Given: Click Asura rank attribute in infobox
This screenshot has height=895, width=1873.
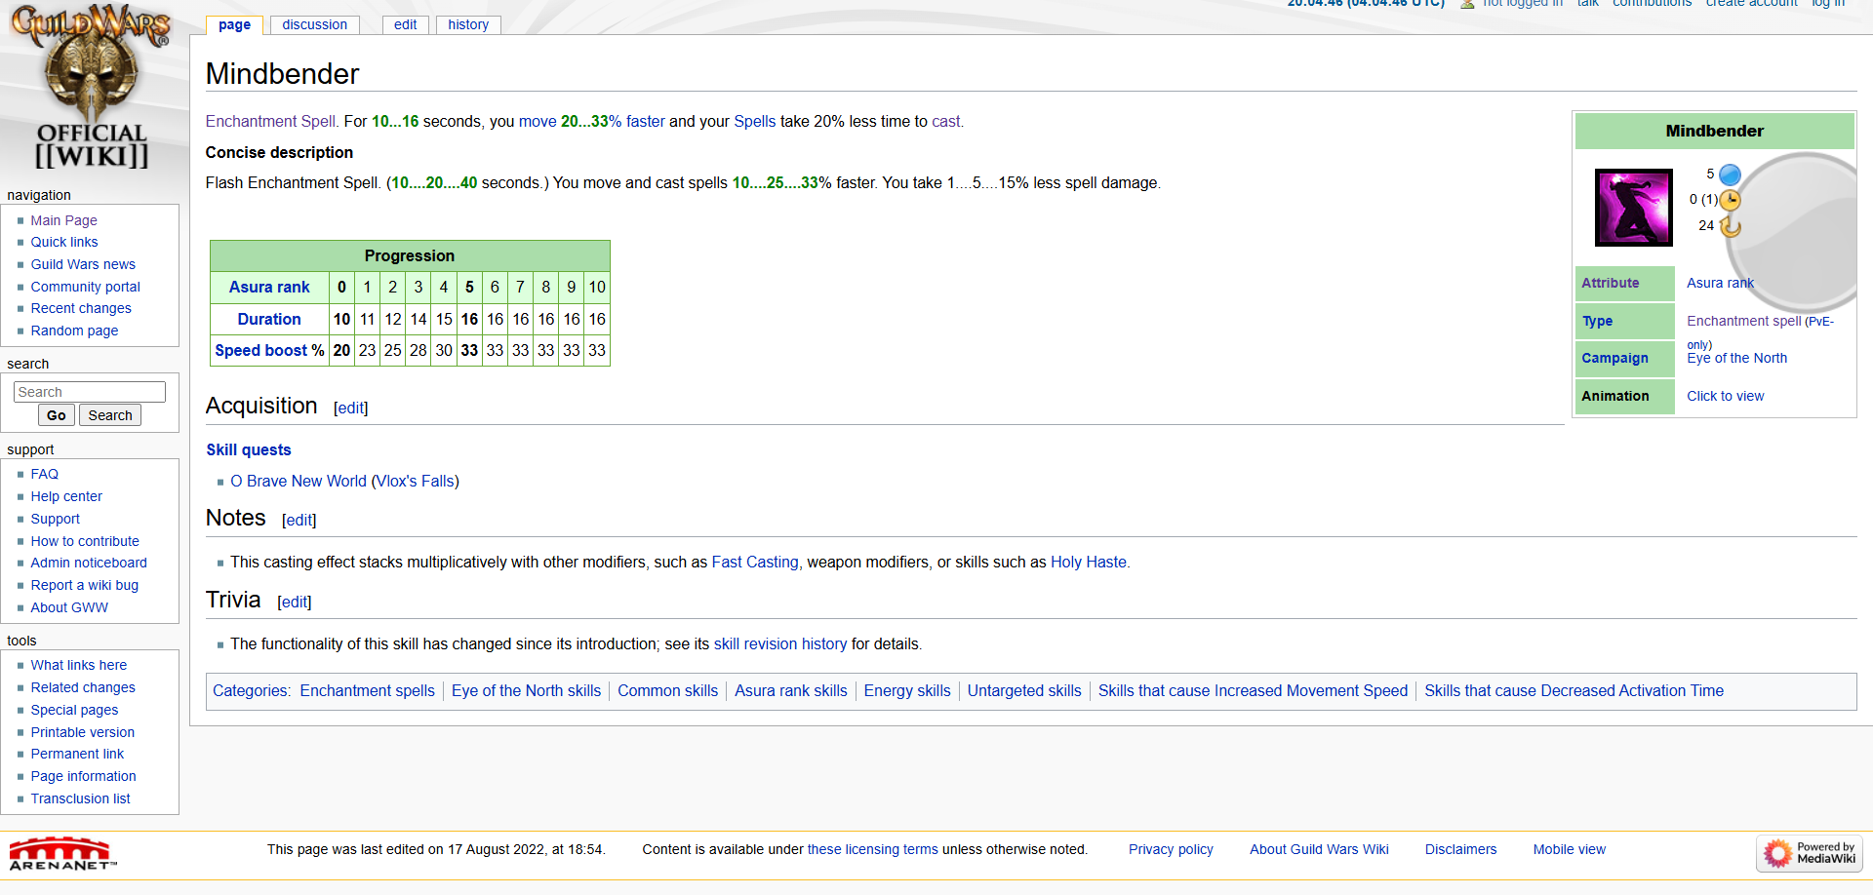Looking at the screenshot, I should coord(1720,283).
